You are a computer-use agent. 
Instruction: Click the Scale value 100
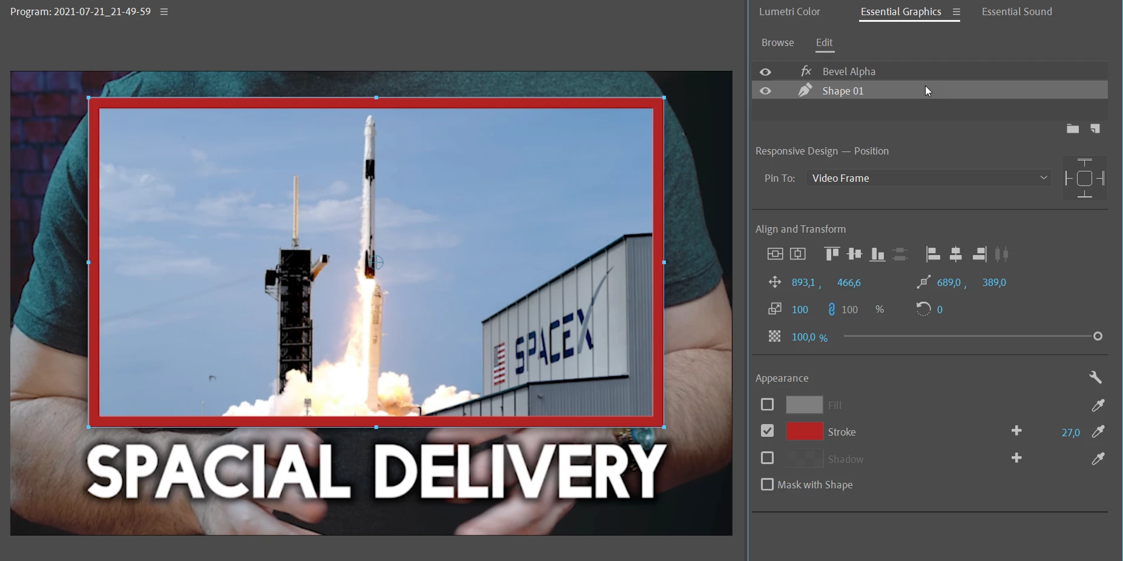pos(800,310)
